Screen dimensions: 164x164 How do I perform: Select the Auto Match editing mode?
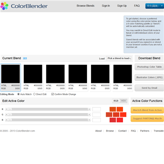19,94
